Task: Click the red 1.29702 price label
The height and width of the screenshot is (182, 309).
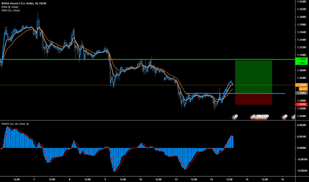Action: (x=301, y=104)
